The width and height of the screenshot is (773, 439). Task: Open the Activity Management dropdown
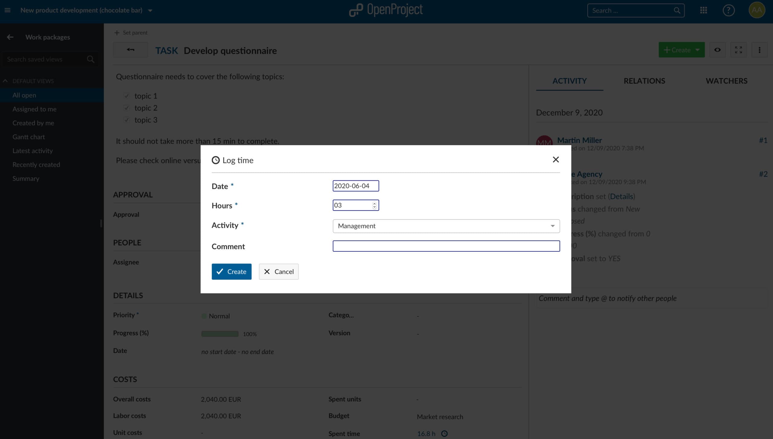(x=446, y=226)
